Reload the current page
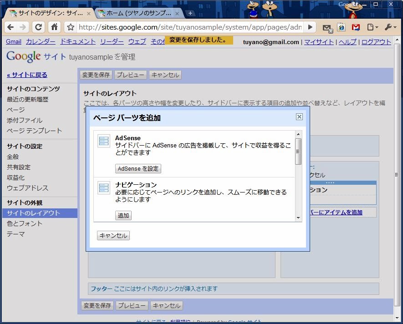Screen dimensions: 403x324 click(39, 27)
